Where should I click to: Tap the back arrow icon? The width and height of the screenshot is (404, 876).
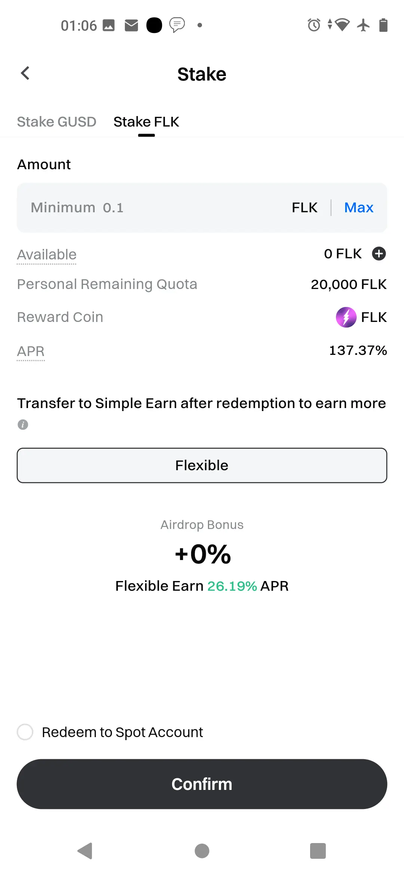(x=25, y=73)
